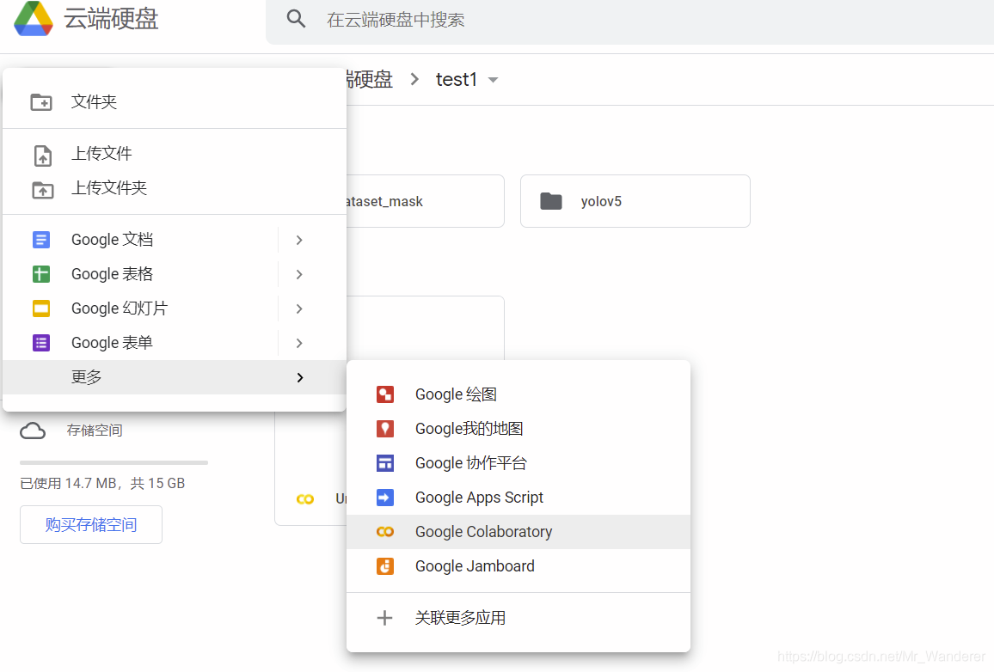Screen dimensions: 994x672
Task: Click the Google Drawings icon
Action: (385, 394)
